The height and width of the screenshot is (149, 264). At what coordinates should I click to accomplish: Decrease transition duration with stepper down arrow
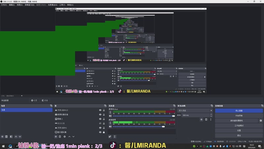[x=211, y=116]
